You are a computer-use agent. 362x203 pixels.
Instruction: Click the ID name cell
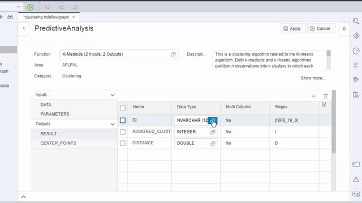[149, 120]
